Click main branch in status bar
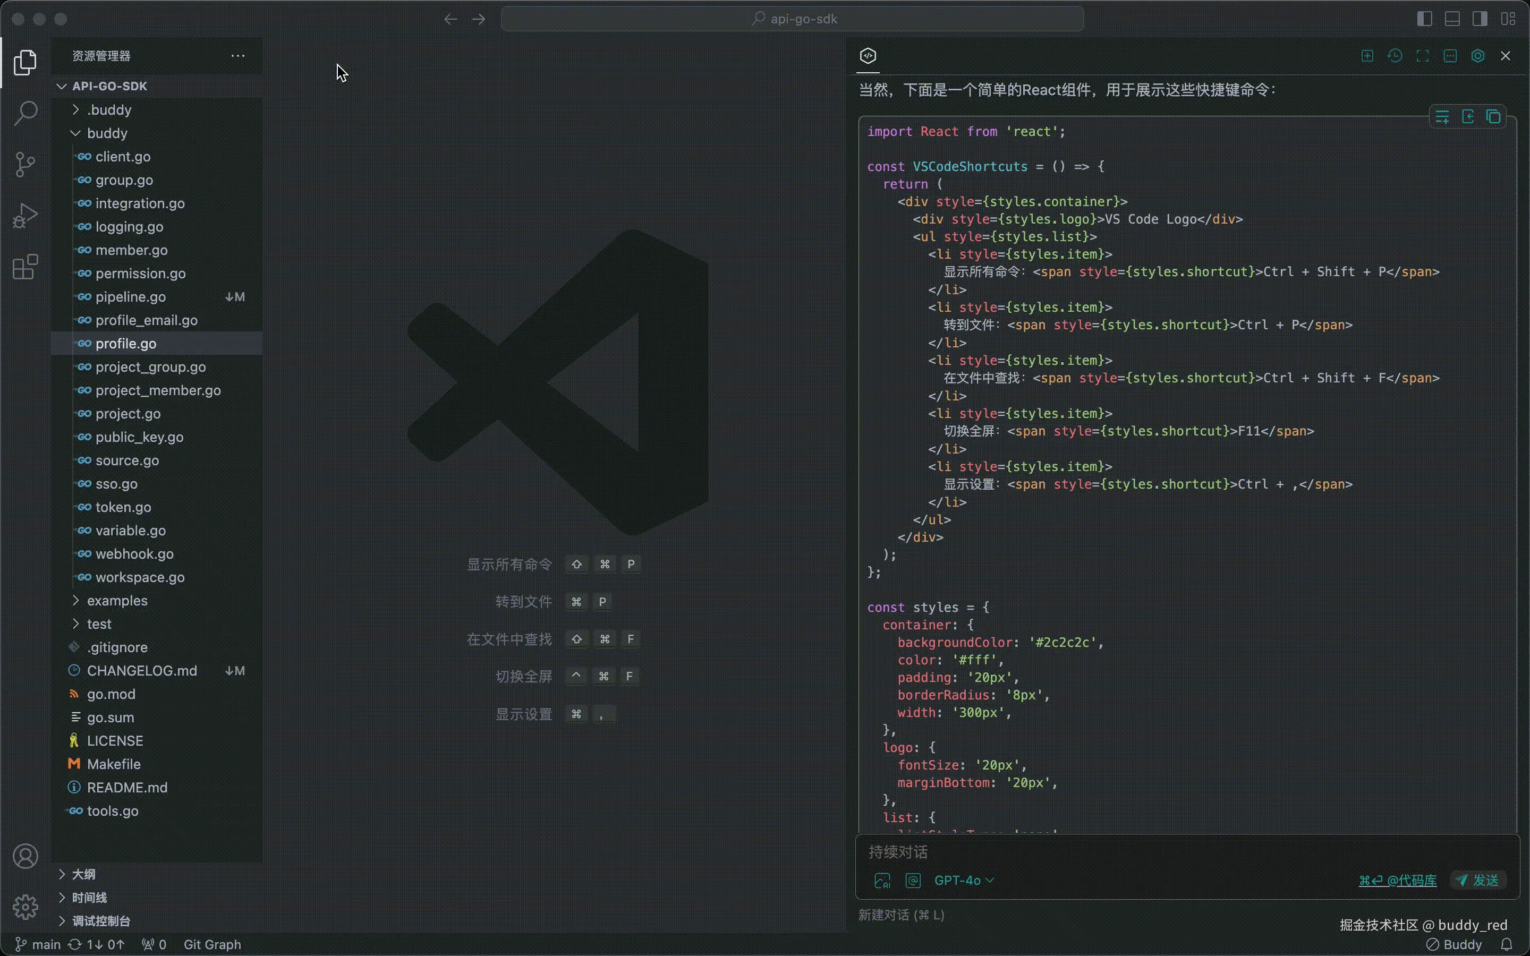Image resolution: width=1530 pixels, height=956 pixels. pos(38,945)
